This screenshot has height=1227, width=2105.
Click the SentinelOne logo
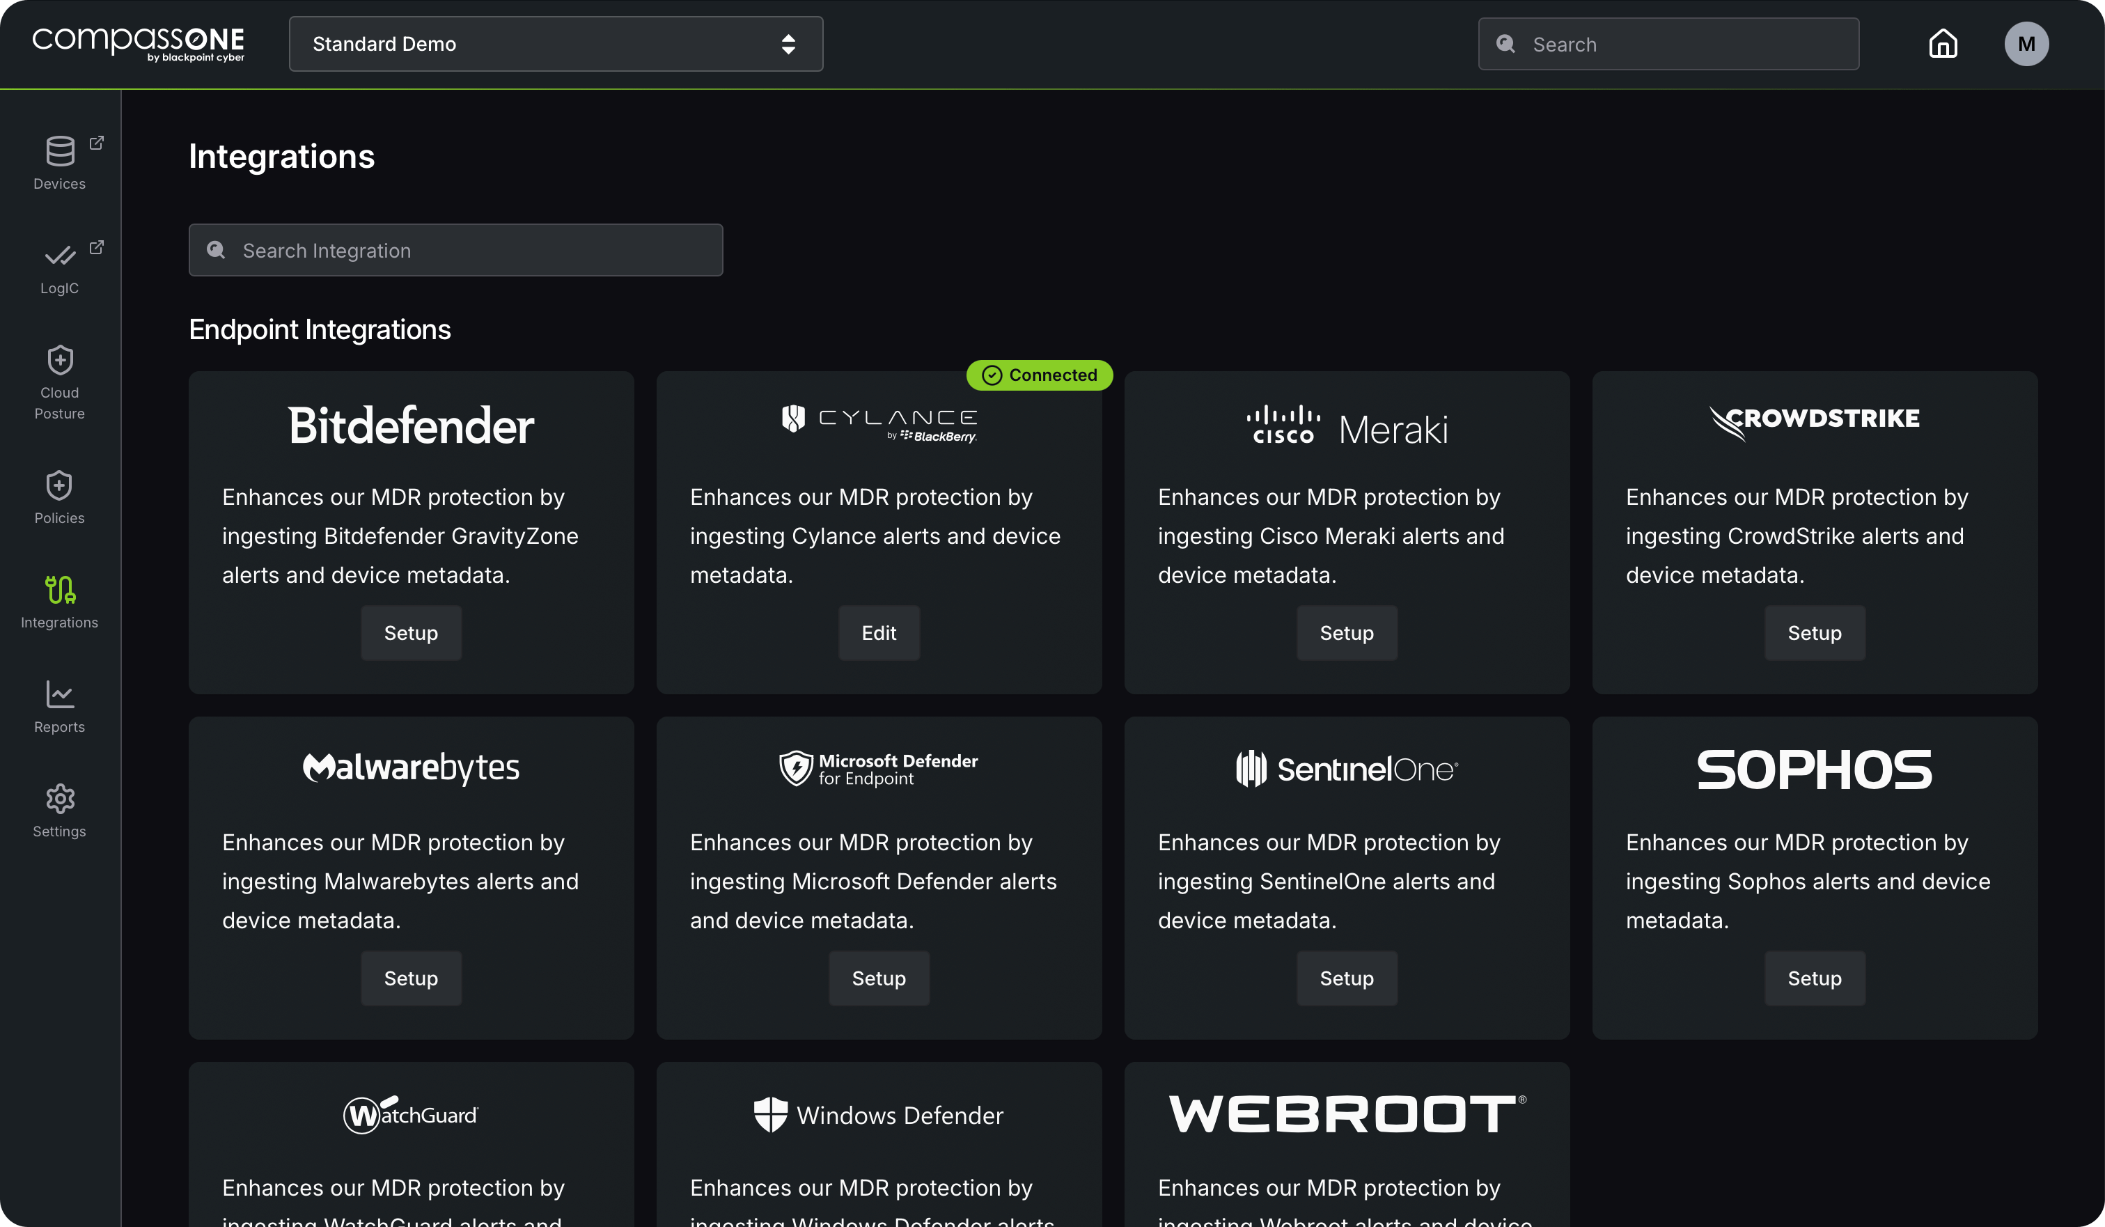click(1347, 768)
